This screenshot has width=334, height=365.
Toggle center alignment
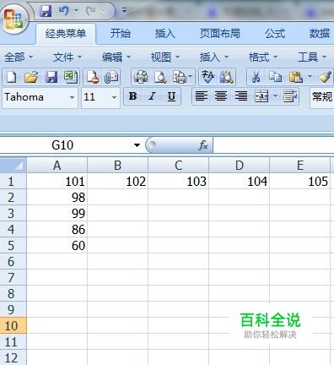221,96
